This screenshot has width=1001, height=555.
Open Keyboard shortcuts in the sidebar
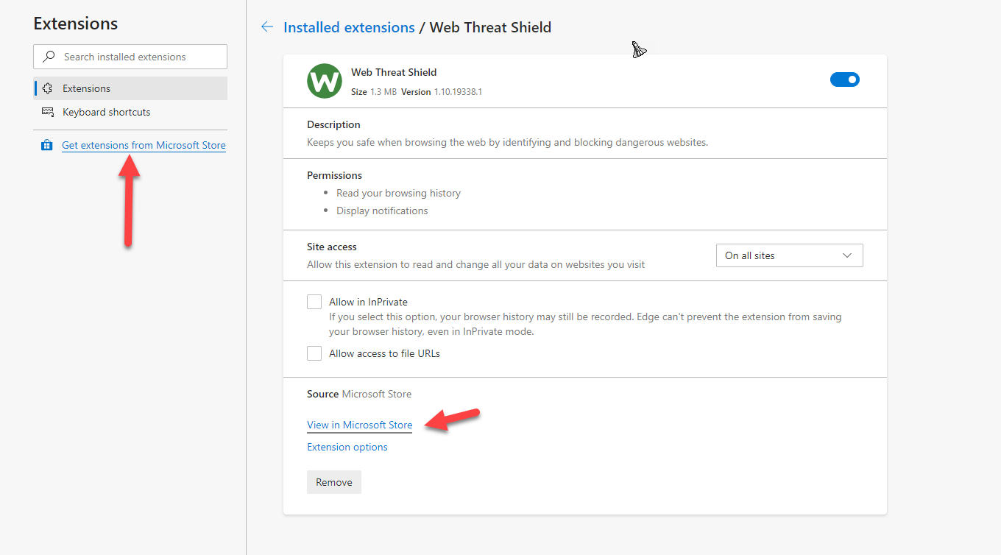pos(130,112)
